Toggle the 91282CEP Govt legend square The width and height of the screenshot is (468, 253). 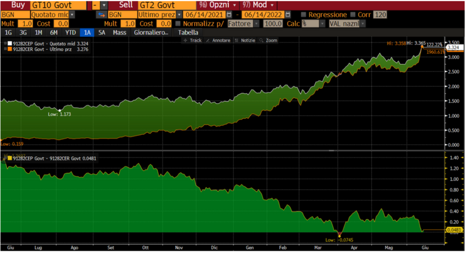(10, 43)
